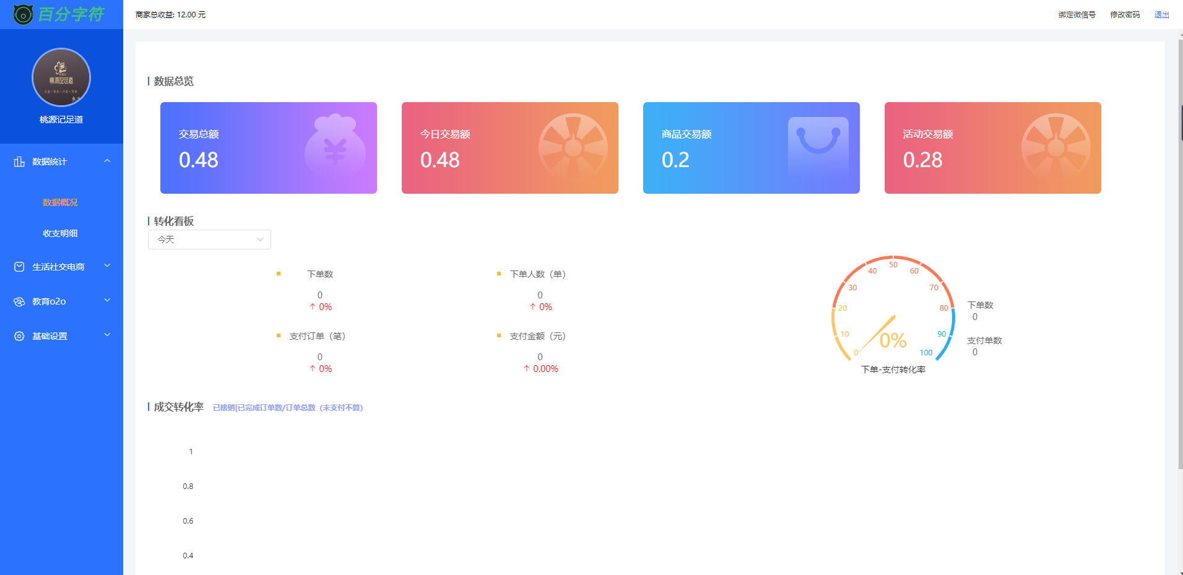Click the 教育o2o sidebar icon
Viewport: 1183px width, 575px height.
tap(19, 301)
